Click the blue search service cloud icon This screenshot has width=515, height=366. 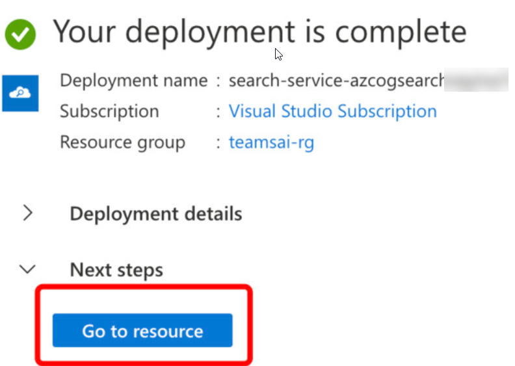tap(20, 93)
